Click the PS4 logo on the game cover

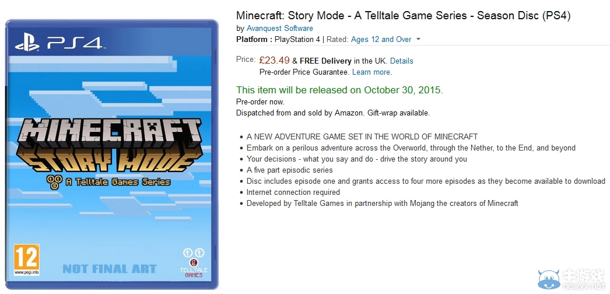pos(58,42)
